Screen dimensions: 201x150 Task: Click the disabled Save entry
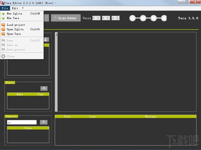tap(22, 40)
